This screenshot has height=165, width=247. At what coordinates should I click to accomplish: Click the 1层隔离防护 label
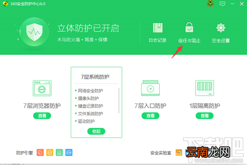tap(205, 106)
